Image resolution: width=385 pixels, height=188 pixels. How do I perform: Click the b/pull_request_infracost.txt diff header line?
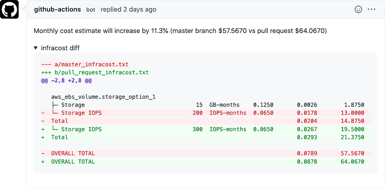click(x=95, y=72)
